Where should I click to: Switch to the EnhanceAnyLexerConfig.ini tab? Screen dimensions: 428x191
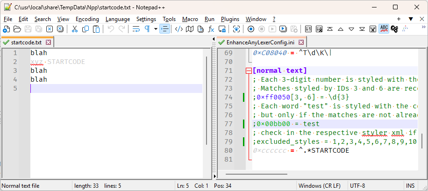pyautogui.click(x=260, y=42)
